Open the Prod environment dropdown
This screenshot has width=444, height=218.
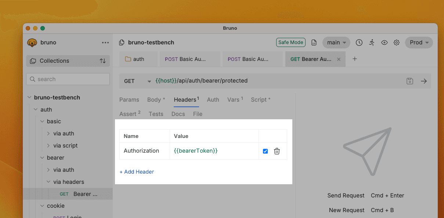coord(419,43)
